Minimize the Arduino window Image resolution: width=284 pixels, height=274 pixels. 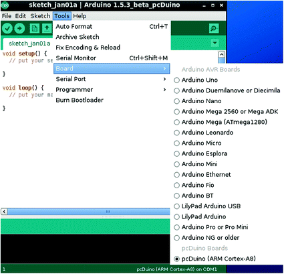click(204, 5)
